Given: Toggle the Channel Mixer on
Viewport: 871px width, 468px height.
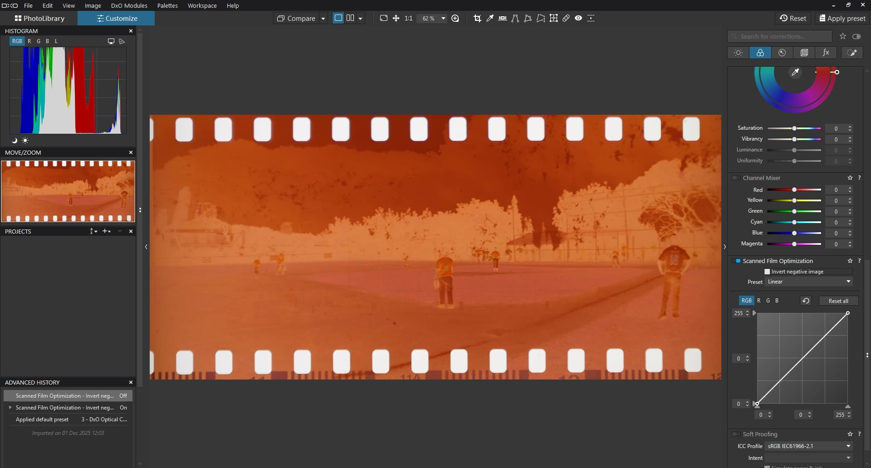Looking at the screenshot, I should [x=737, y=178].
